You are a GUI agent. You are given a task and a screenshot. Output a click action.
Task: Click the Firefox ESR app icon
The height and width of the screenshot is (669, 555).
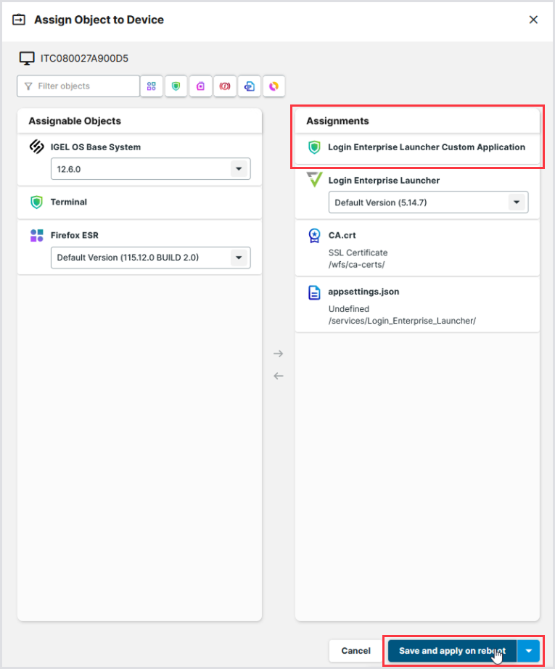pyautogui.click(x=36, y=235)
